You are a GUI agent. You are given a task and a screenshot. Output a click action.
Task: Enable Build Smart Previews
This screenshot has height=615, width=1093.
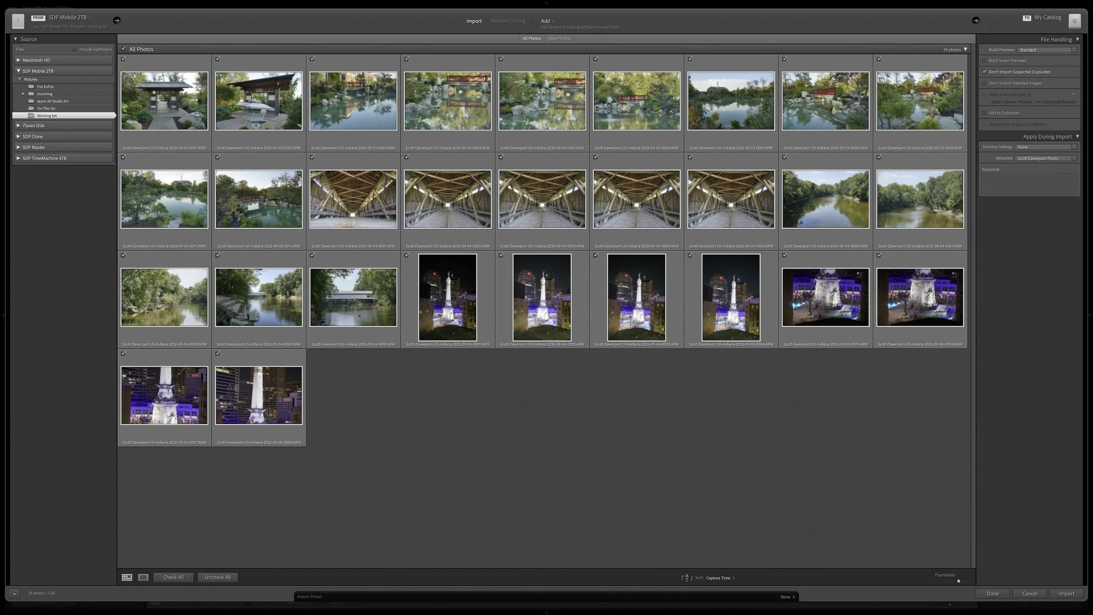[984, 61]
